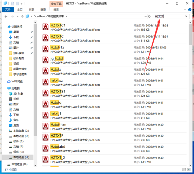Click the help question mark icon
Viewport: 194px width, 174px height.
(x=189, y=10)
